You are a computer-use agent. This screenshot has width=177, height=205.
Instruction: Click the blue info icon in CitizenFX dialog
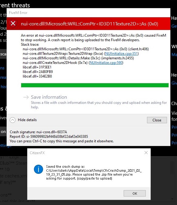38,169
